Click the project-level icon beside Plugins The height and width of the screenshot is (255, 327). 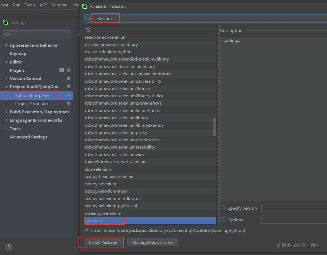tap(68, 70)
